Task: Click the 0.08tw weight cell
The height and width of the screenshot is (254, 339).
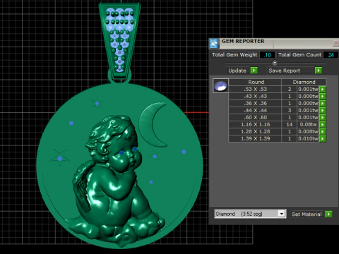Action: tap(308, 124)
